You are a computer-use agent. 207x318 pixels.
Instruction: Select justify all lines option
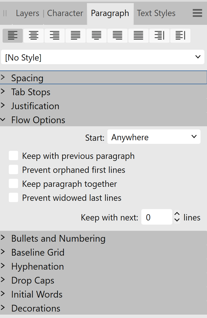click(x=138, y=36)
